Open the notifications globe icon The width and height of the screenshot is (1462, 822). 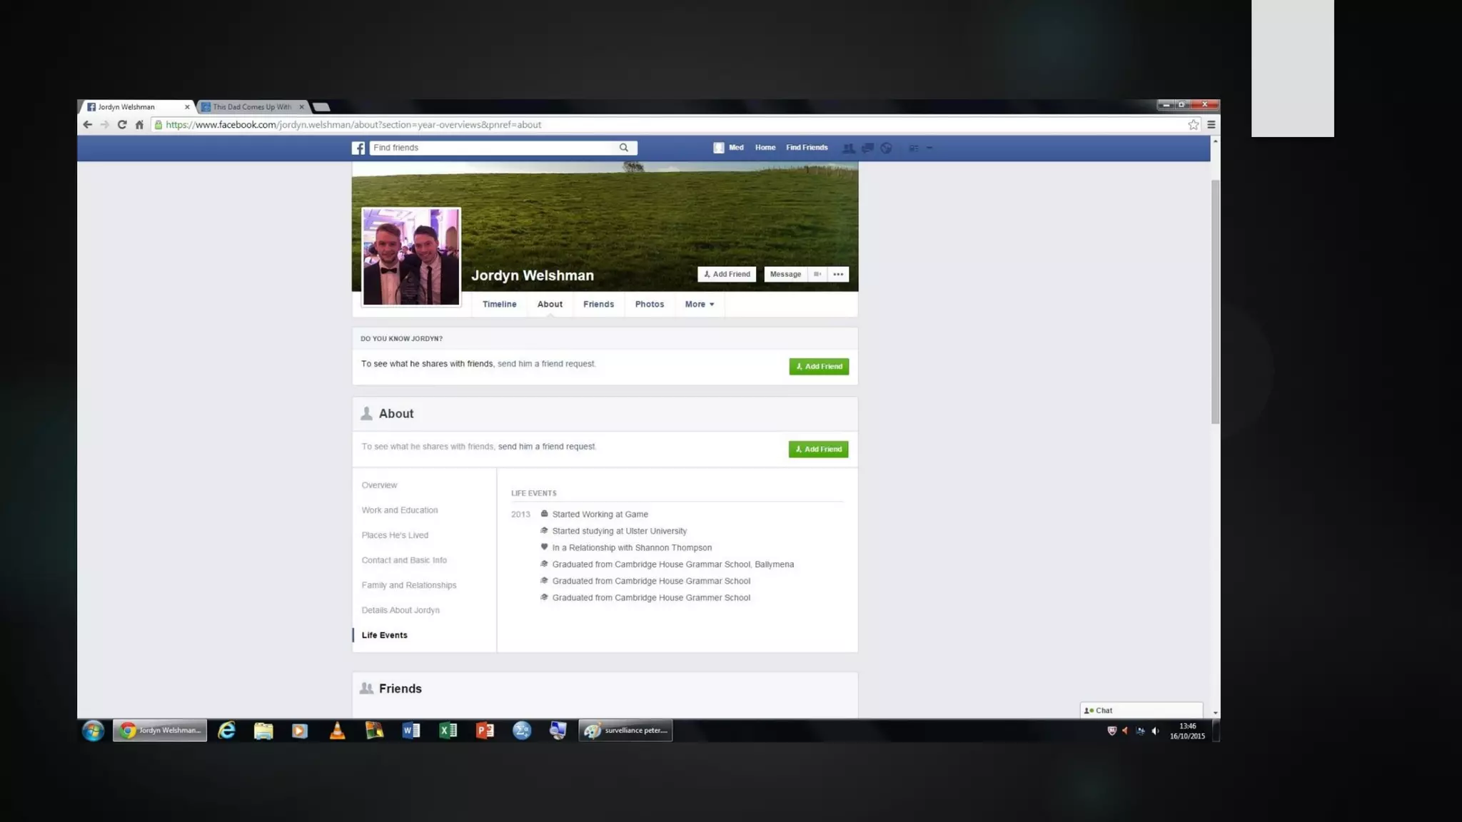[x=886, y=148]
